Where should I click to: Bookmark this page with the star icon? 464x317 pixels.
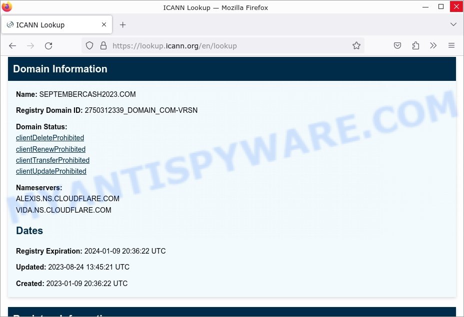356,45
